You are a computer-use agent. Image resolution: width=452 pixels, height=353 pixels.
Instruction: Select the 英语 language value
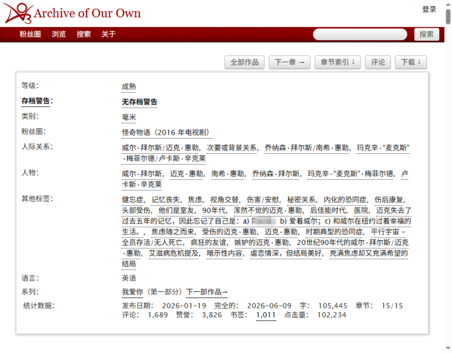pyautogui.click(x=129, y=278)
